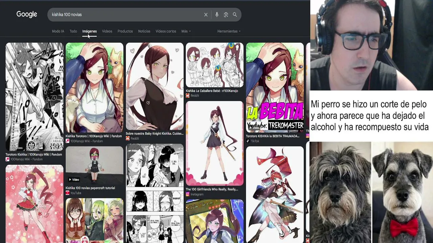Open Kishika red dress pink background thumbnail
Viewport: 433px width, 243px height.
pos(35,204)
